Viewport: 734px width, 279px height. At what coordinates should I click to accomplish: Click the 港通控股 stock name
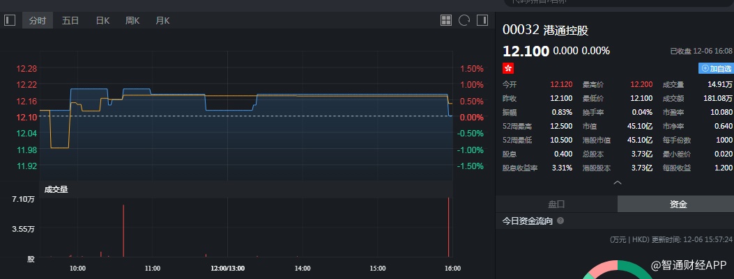565,31
